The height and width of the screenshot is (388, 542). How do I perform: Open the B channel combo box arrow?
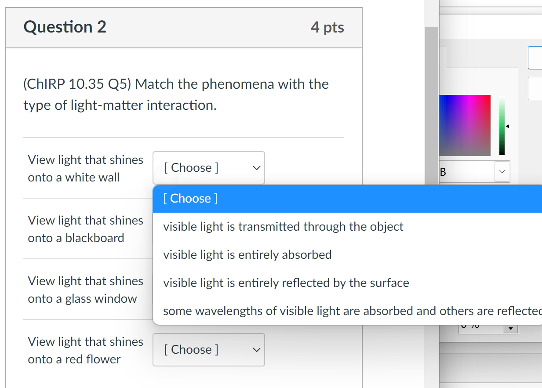pyautogui.click(x=502, y=172)
